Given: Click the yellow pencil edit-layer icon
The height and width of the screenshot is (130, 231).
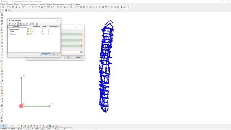Looking at the screenshot, I should tap(15, 23).
